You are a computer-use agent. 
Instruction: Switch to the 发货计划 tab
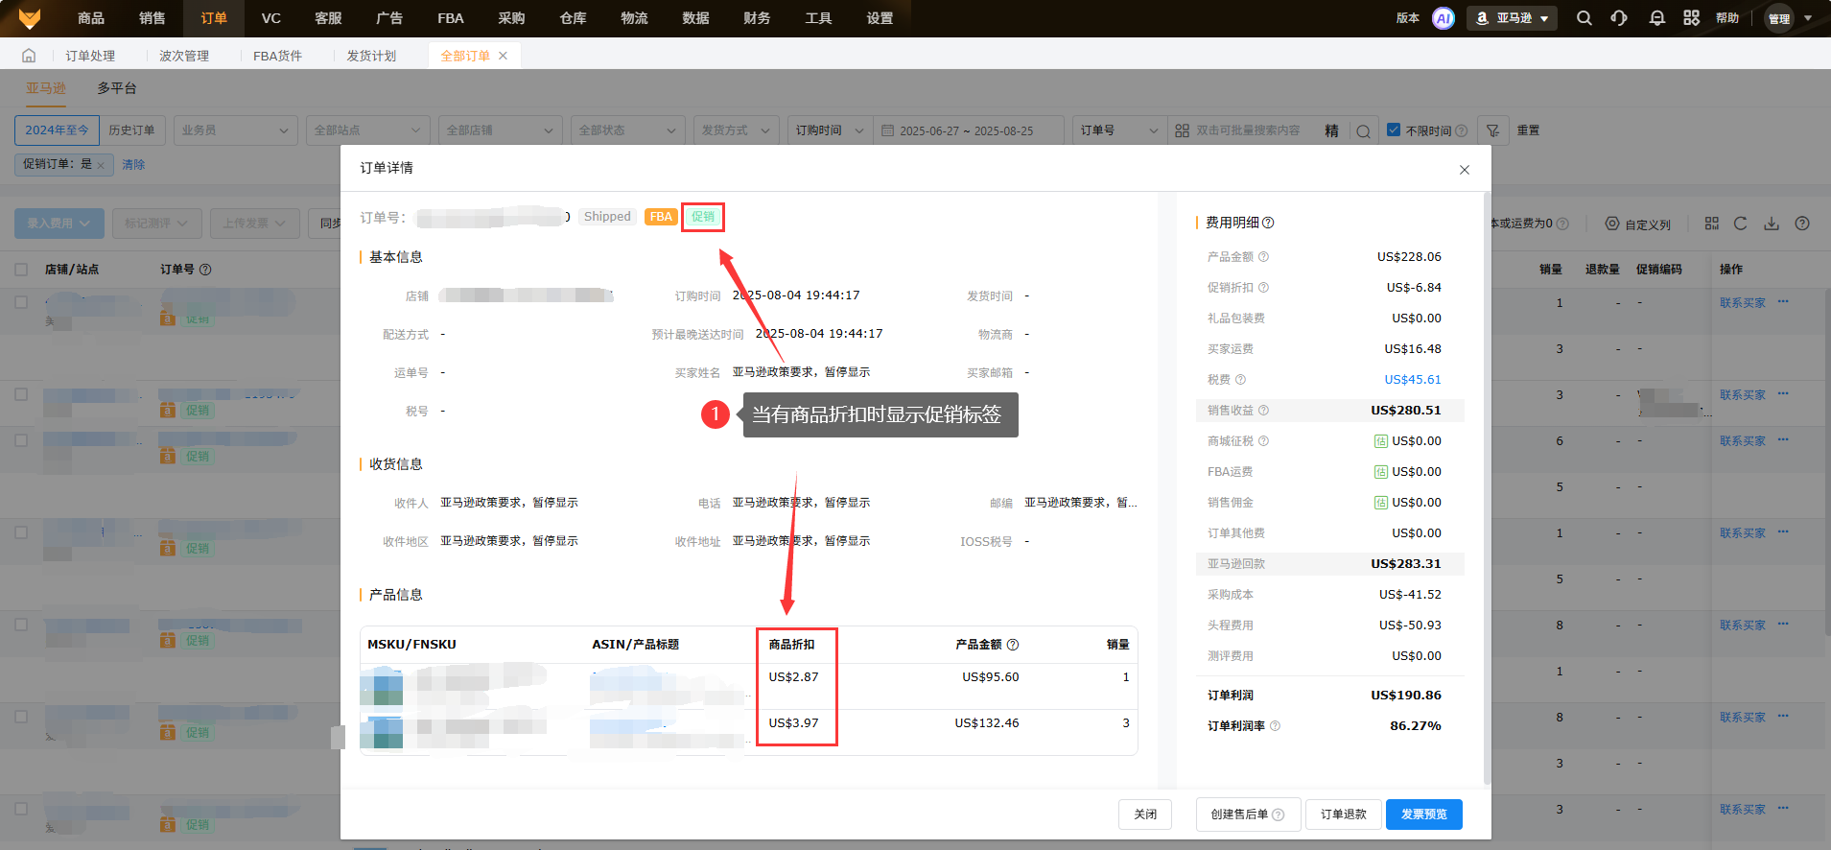(371, 56)
